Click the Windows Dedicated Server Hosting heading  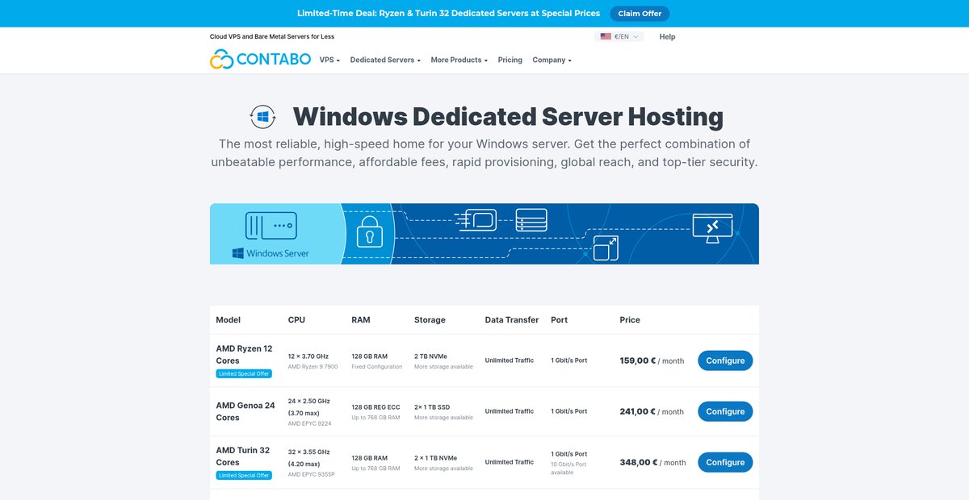click(x=508, y=117)
